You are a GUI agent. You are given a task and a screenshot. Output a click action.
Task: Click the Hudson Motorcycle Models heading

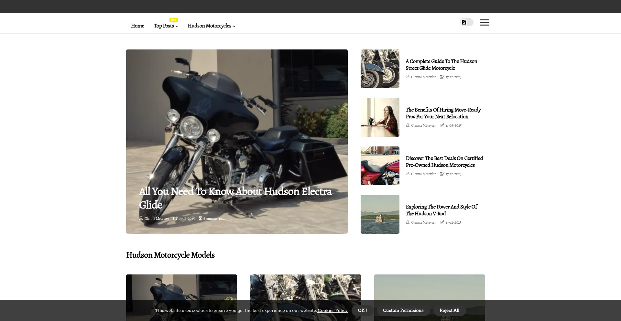[x=170, y=255]
